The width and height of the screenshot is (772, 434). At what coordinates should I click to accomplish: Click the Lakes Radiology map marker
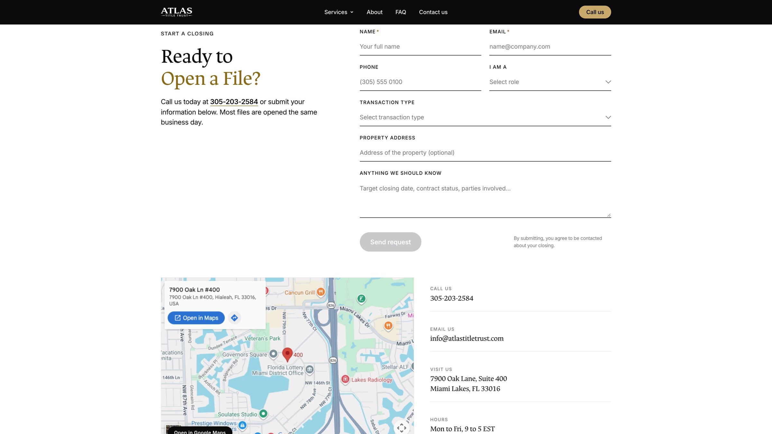click(345, 379)
